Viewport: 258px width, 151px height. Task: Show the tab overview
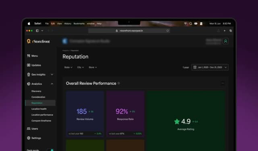point(231,31)
